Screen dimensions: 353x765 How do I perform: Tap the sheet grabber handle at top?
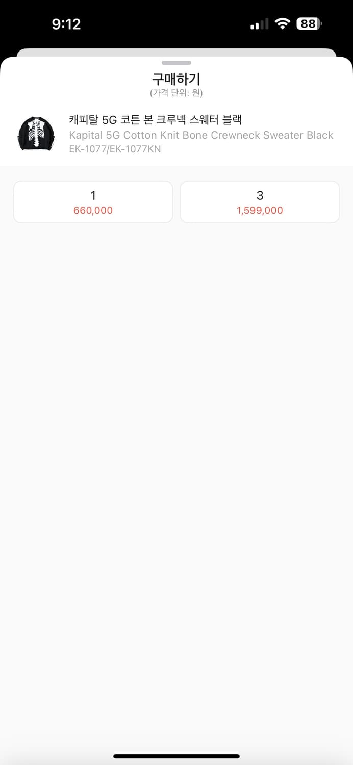[x=176, y=63]
